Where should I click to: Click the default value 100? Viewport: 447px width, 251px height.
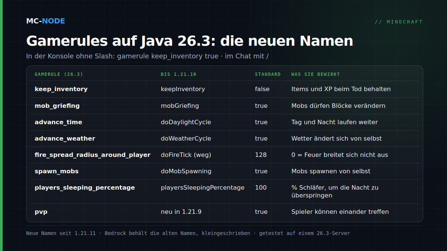click(x=261, y=187)
